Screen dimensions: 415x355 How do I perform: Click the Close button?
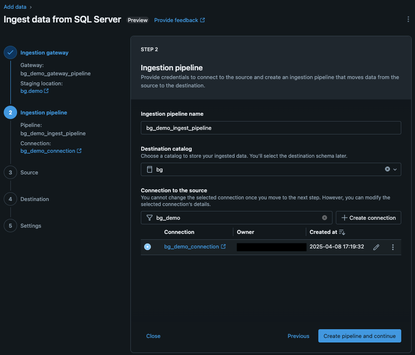153,336
